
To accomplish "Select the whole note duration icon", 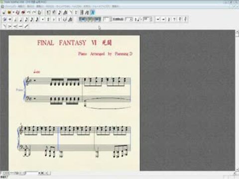I will pos(10,19).
